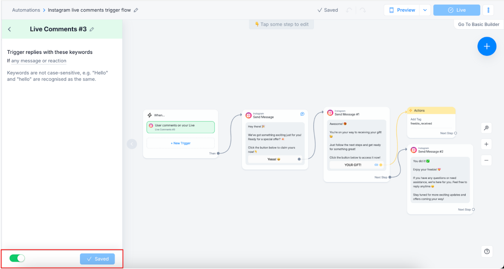Click the magic wand auto-arrange icon

(x=486, y=128)
